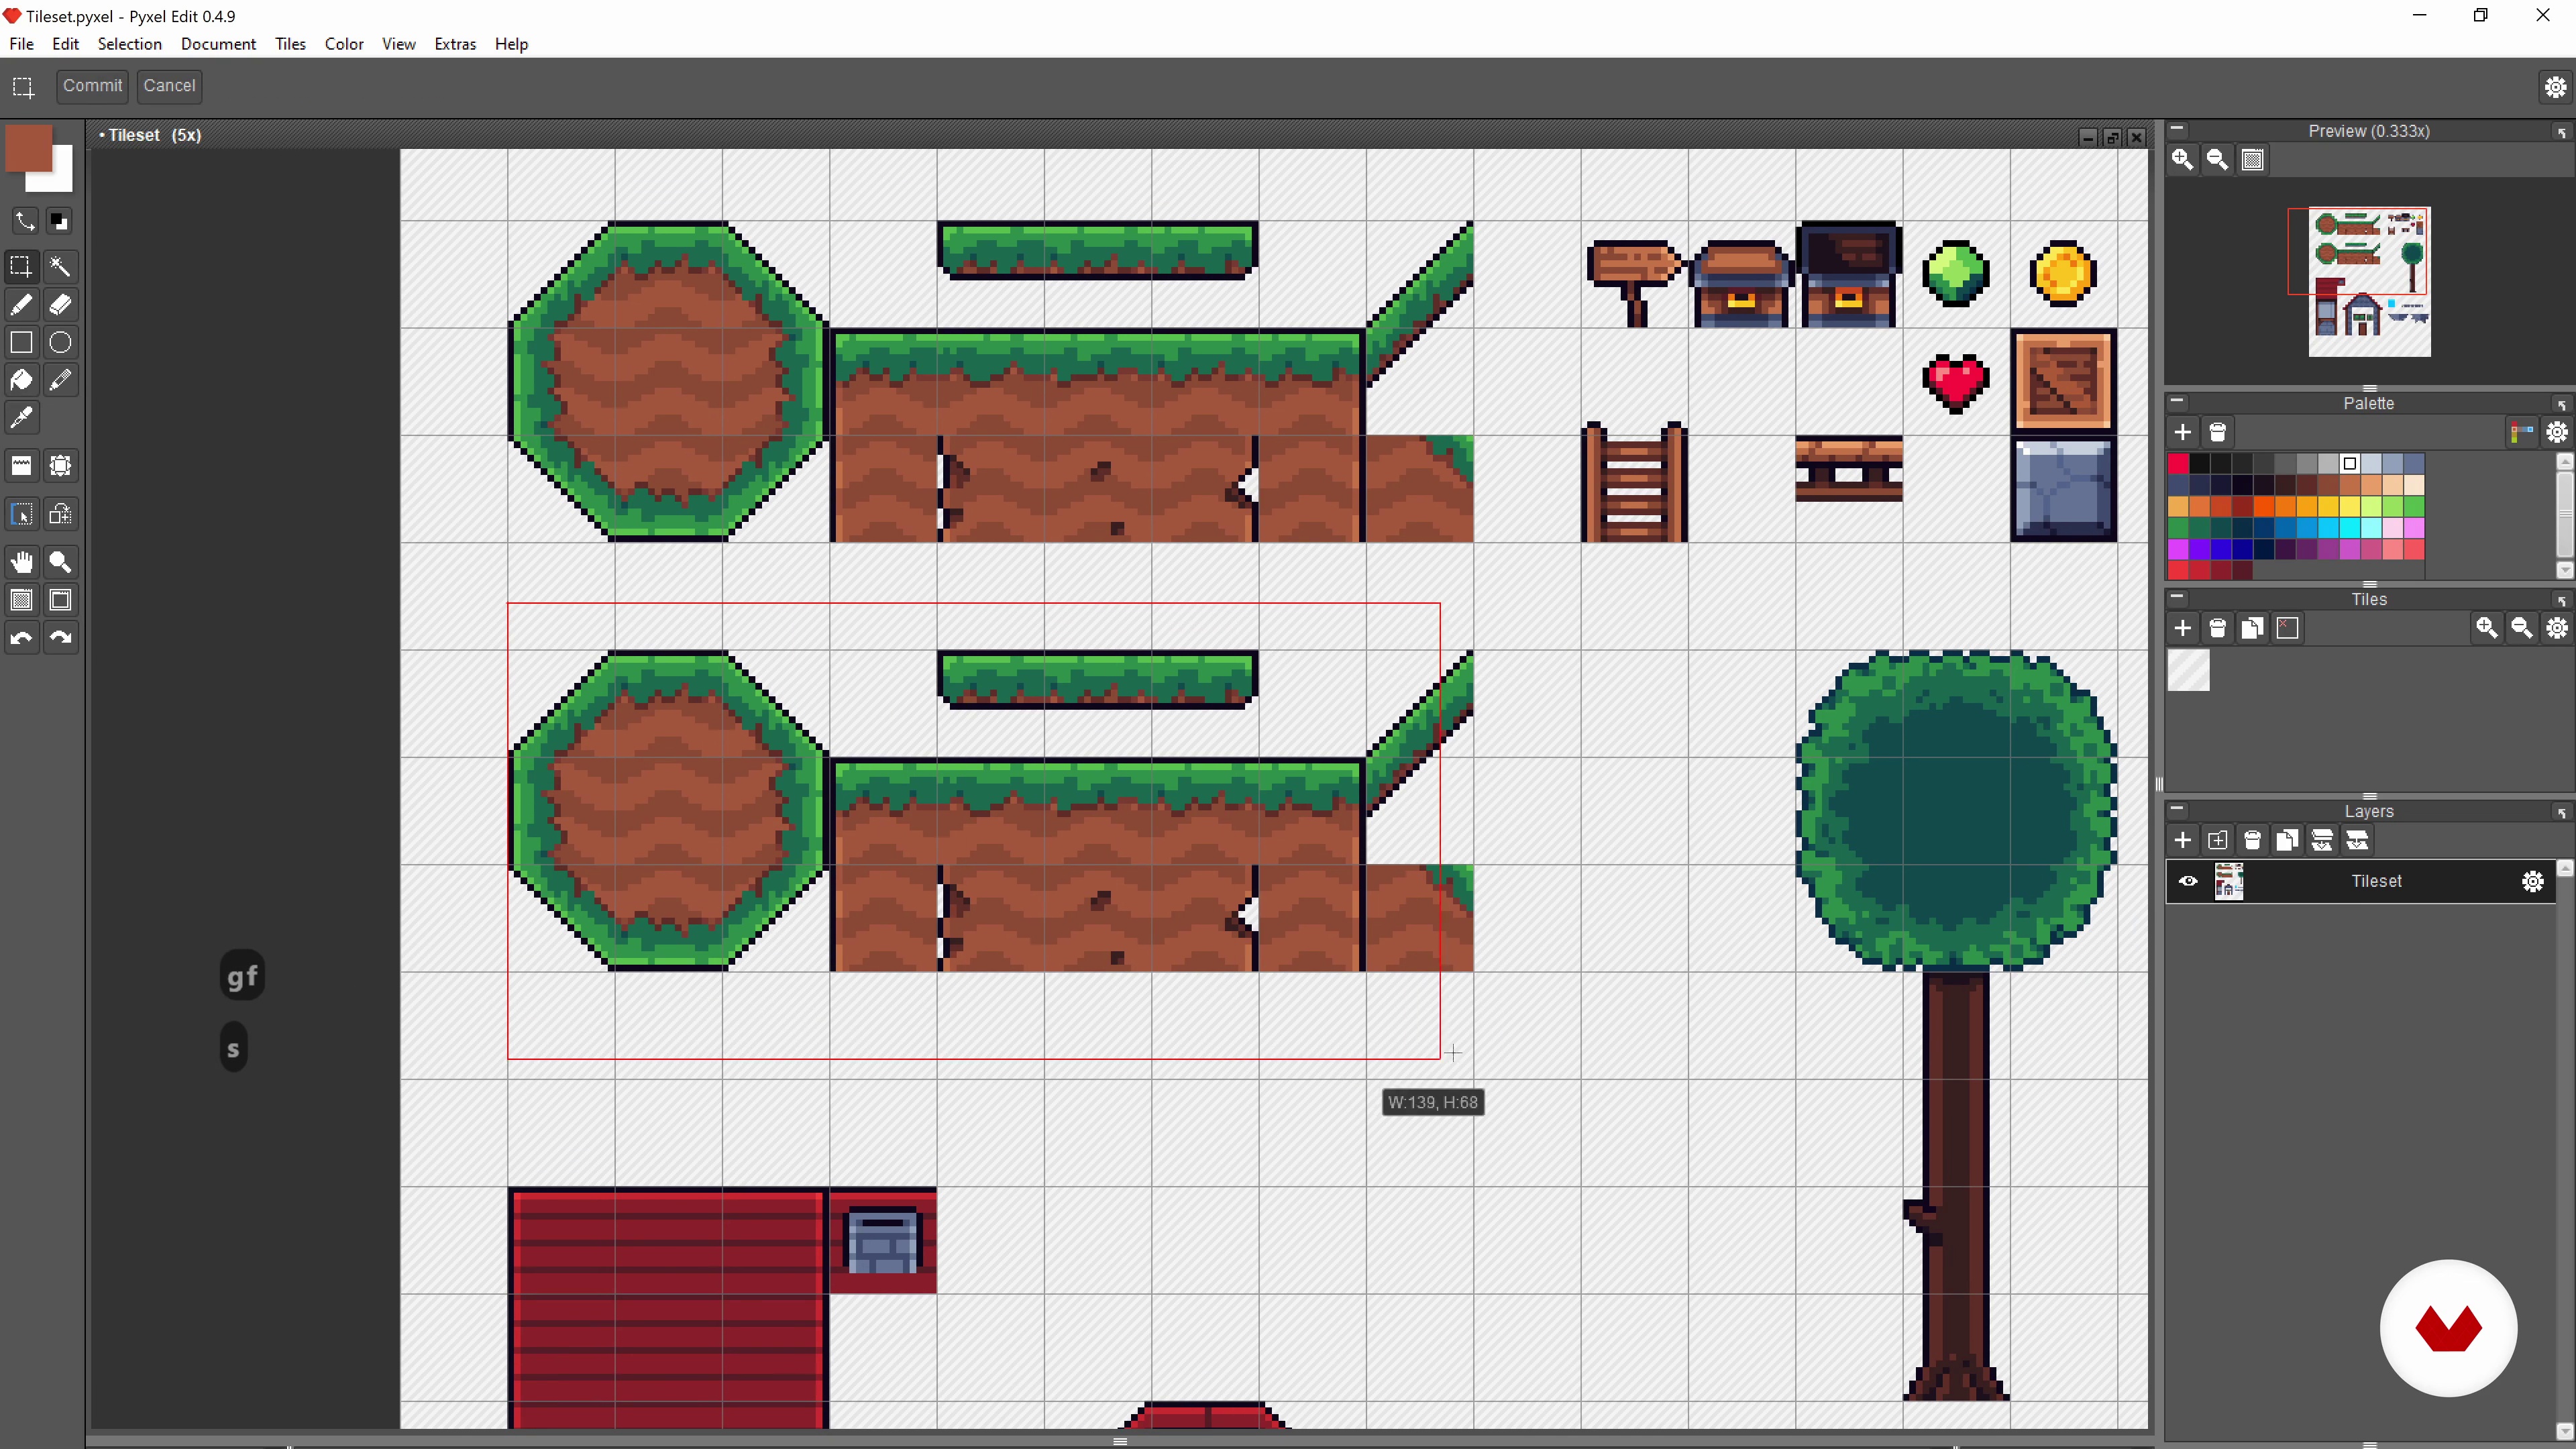This screenshot has height=1449, width=2576.
Task: Click the Cancel button
Action: pyautogui.click(x=169, y=86)
